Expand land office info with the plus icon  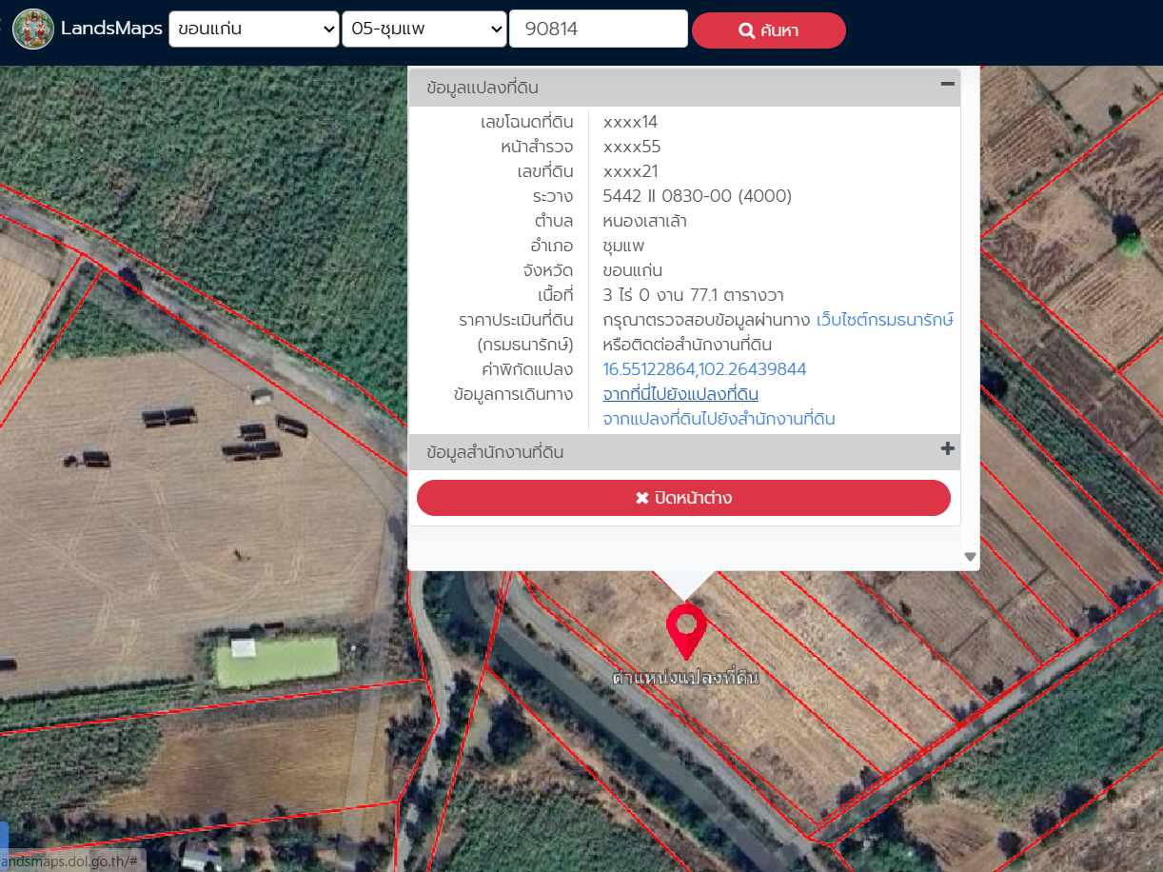pos(947,449)
